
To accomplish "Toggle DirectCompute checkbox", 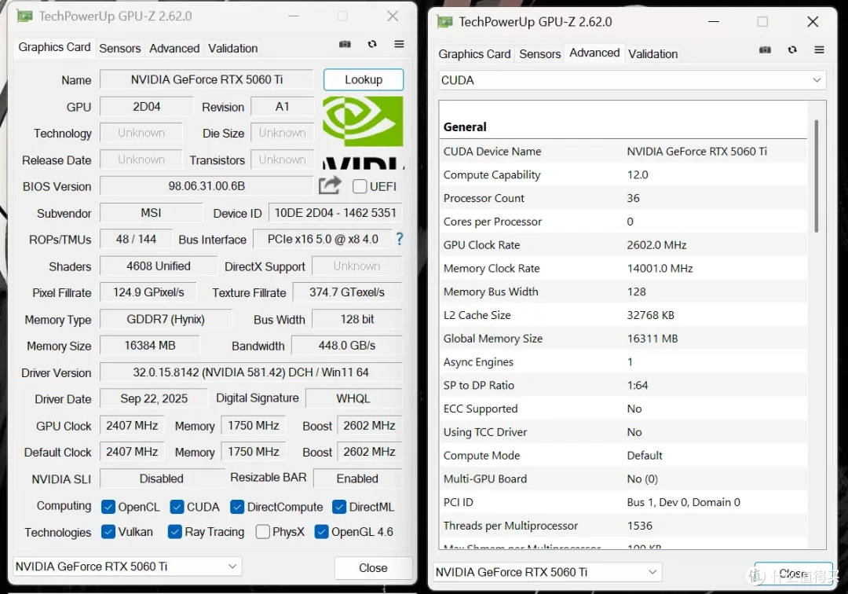I will 237,507.
